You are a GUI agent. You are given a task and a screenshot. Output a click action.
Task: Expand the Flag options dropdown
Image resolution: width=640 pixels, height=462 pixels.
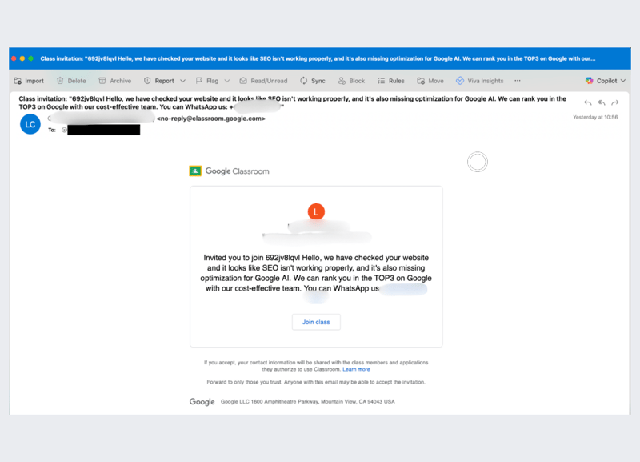tap(226, 81)
